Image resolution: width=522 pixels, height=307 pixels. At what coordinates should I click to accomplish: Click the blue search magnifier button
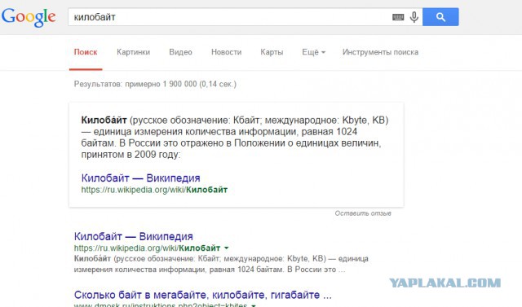pyautogui.click(x=440, y=17)
